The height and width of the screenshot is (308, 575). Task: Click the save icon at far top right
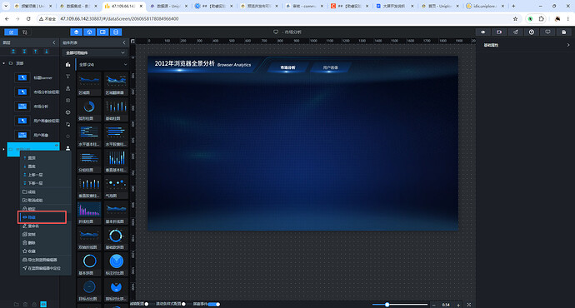563,32
